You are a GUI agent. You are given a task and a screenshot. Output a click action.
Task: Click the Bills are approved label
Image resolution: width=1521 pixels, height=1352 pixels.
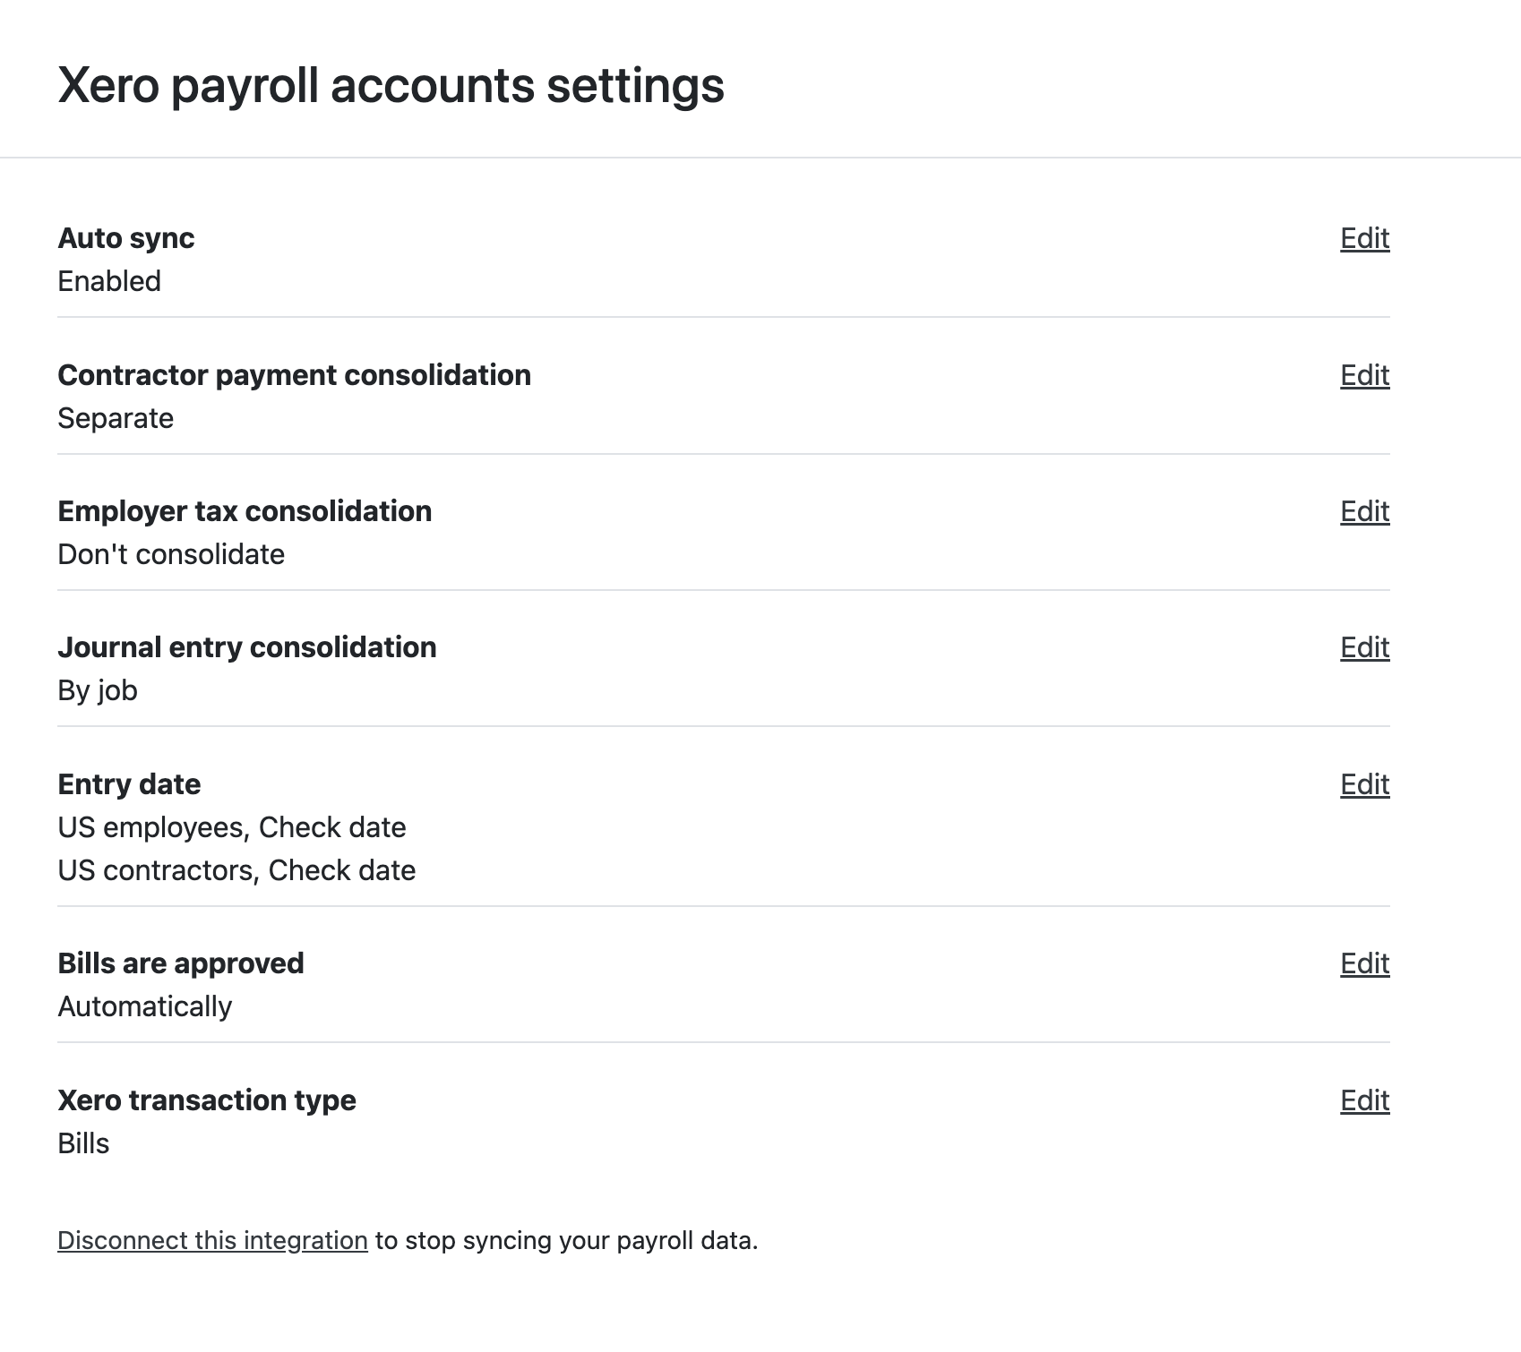[181, 963]
